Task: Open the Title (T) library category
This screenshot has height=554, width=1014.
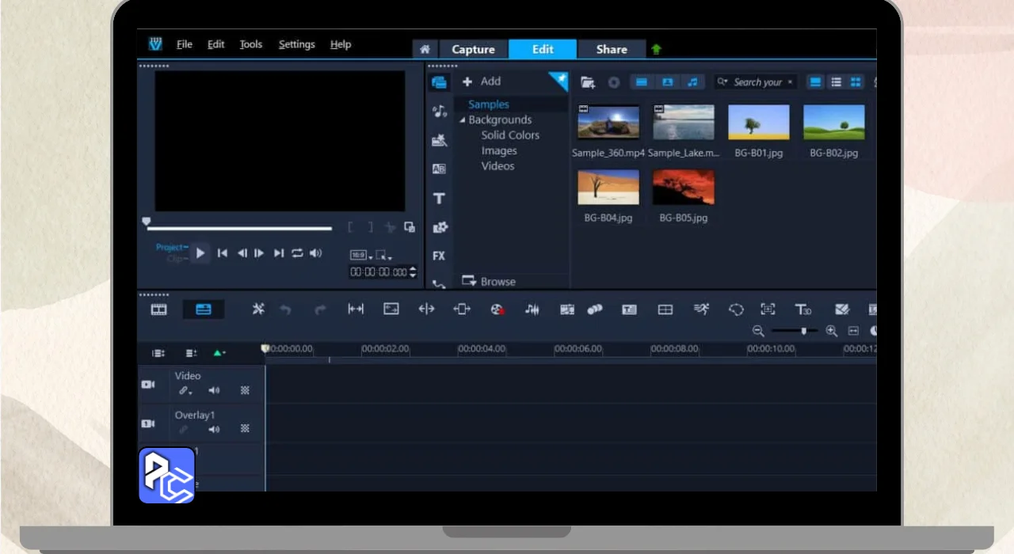Action: click(439, 199)
